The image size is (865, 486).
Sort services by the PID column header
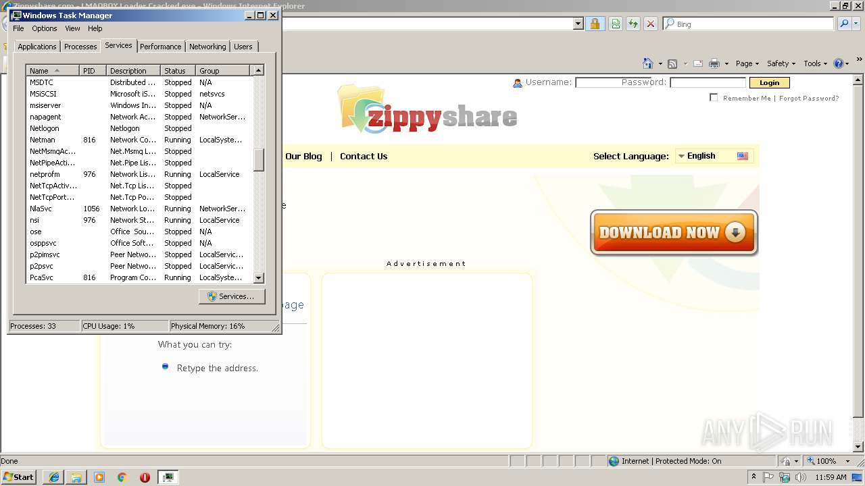pos(93,70)
